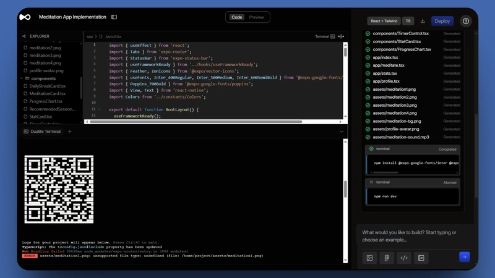
Task: Collapse the terminal panel chevron
Action: click(x=342, y=132)
